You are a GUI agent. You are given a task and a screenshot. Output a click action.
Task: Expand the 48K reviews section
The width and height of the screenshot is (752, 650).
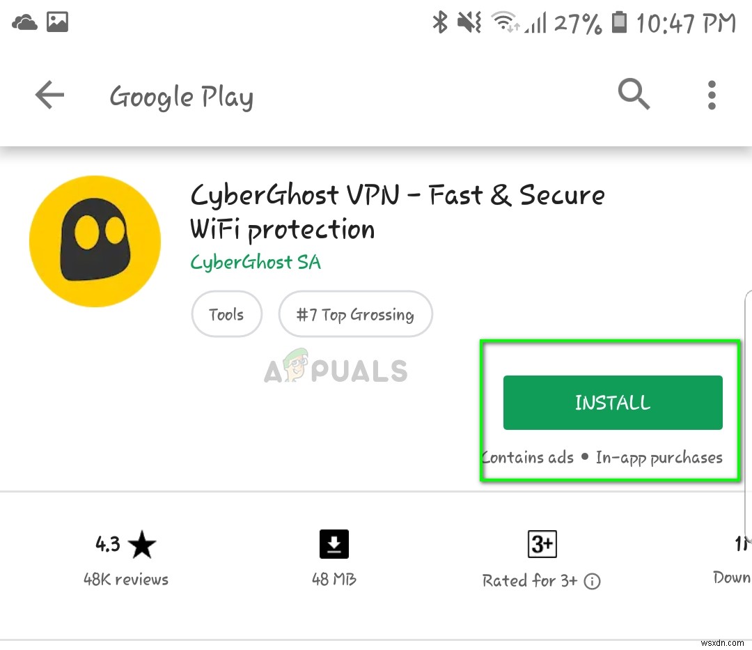click(125, 579)
